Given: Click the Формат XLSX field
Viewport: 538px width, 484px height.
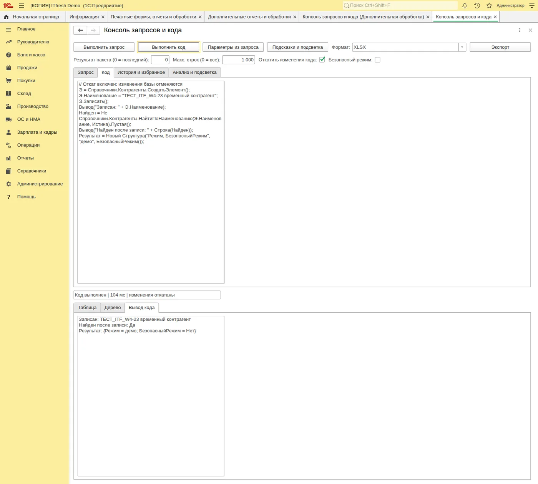Looking at the screenshot, I should [x=405, y=47].
